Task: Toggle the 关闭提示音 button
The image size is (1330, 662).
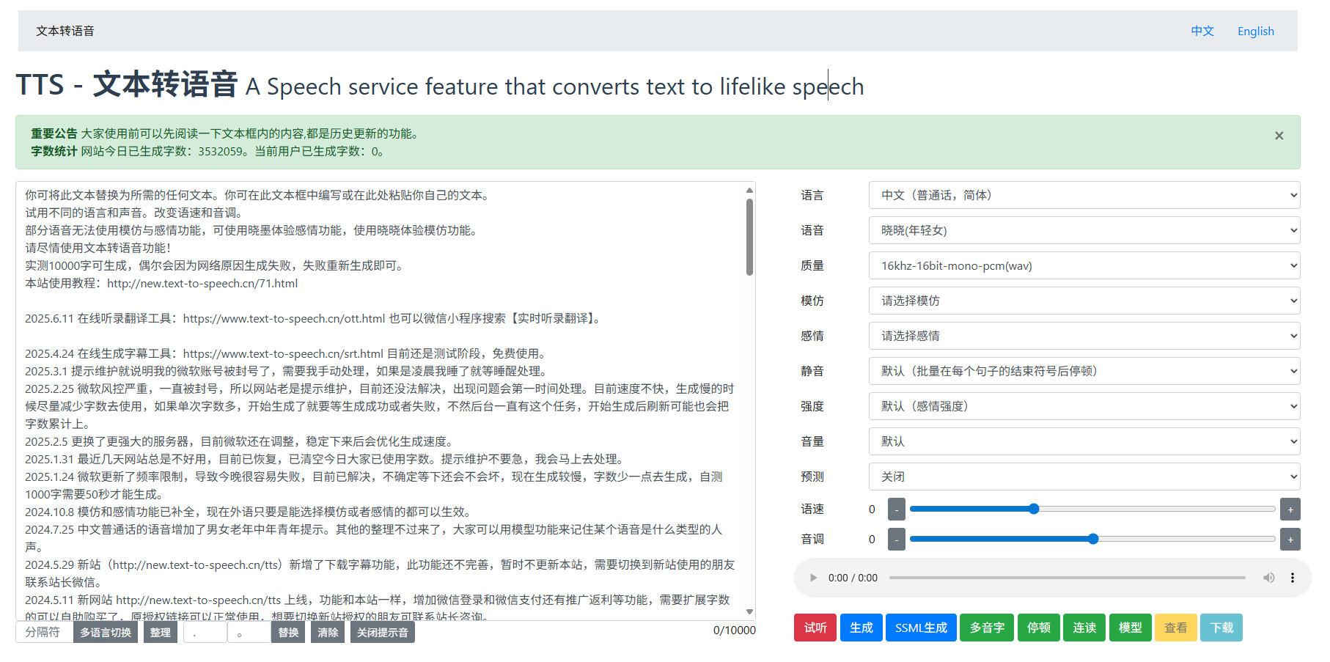Action: [382, 632]
